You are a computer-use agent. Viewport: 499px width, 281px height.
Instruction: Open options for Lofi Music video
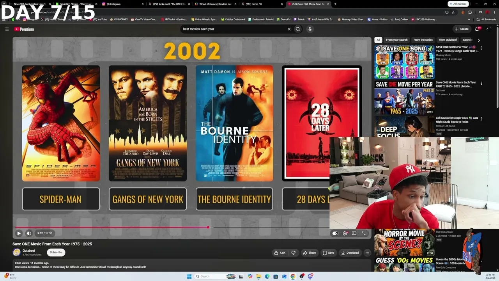[481, 118]
